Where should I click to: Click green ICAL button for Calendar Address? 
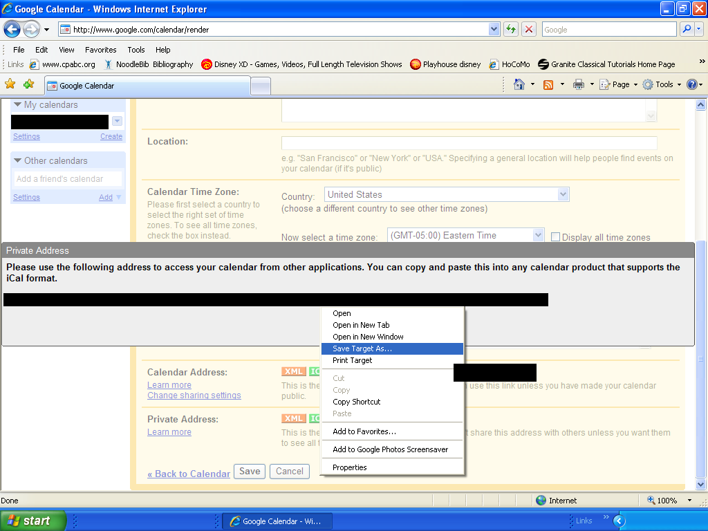[315, 371]
